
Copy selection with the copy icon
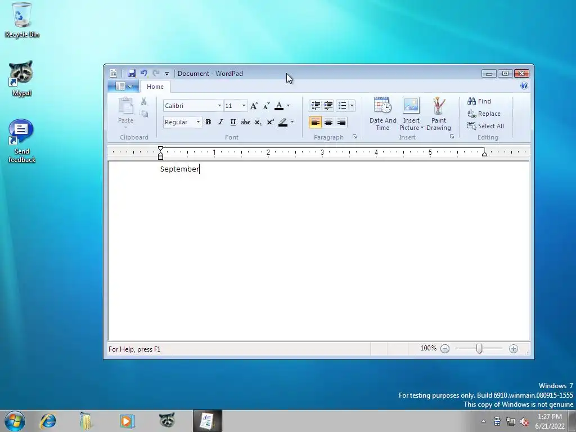144,114
